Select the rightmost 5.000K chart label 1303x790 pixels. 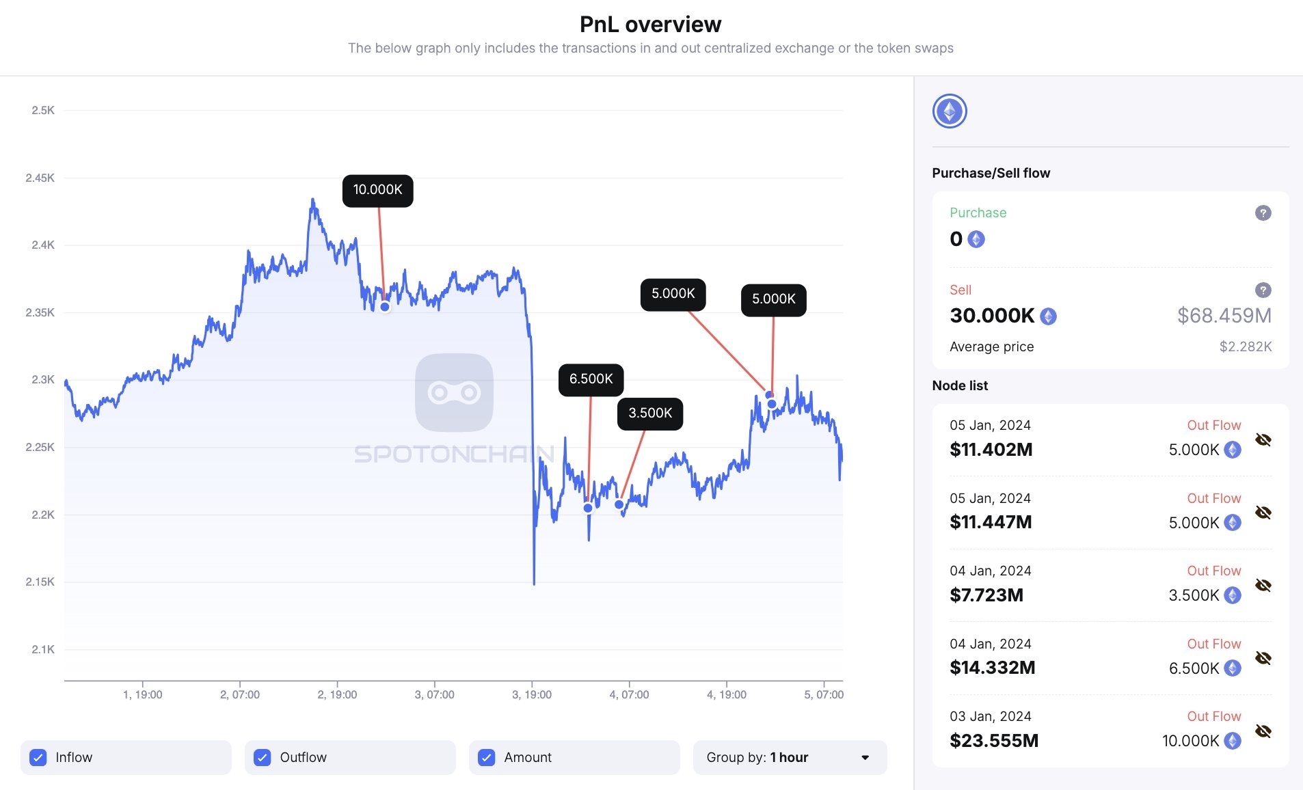(x=773, y=299)
